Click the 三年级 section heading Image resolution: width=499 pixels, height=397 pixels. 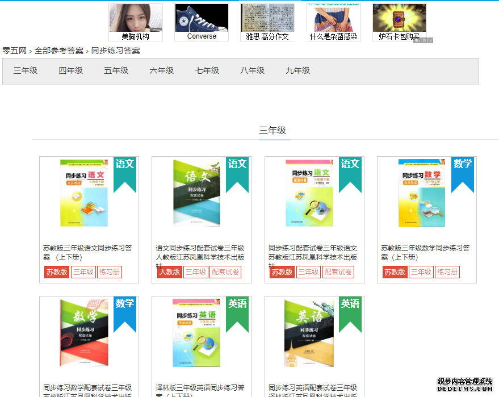(272, 130)
